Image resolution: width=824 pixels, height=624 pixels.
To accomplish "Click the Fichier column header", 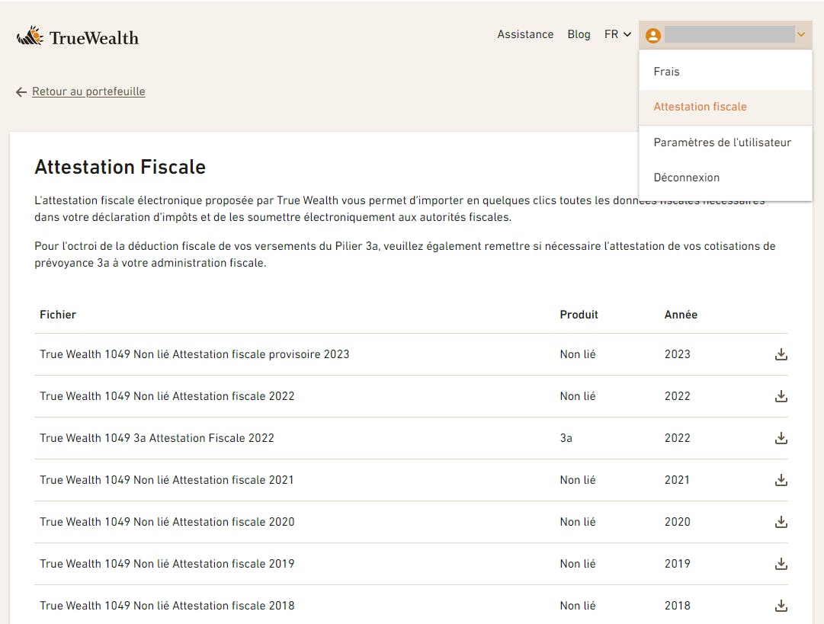I will coord(58,315).
